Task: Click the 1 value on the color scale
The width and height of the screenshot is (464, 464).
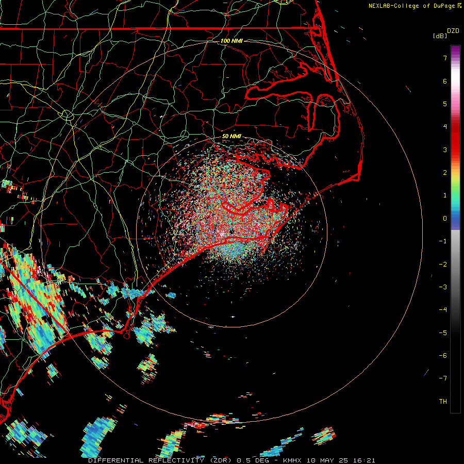Action: point(445,195)
